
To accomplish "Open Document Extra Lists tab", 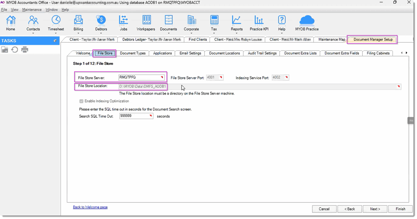I will click(300, 53).
